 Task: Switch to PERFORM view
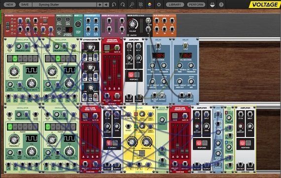[196, 4]
